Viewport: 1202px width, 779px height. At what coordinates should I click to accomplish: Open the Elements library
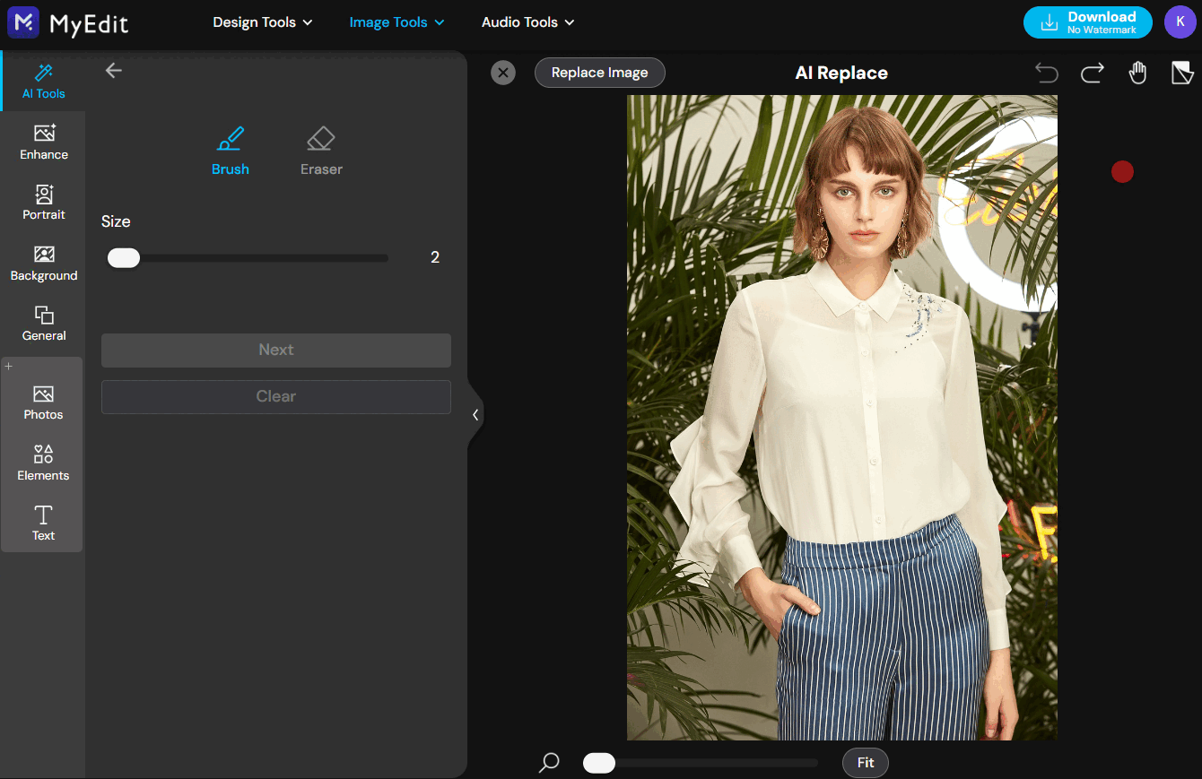pos(42,462)
